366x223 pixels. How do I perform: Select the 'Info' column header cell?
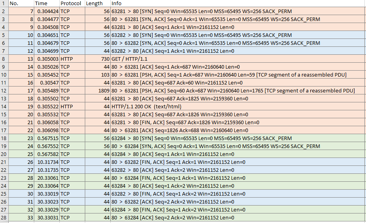[238, 4]
